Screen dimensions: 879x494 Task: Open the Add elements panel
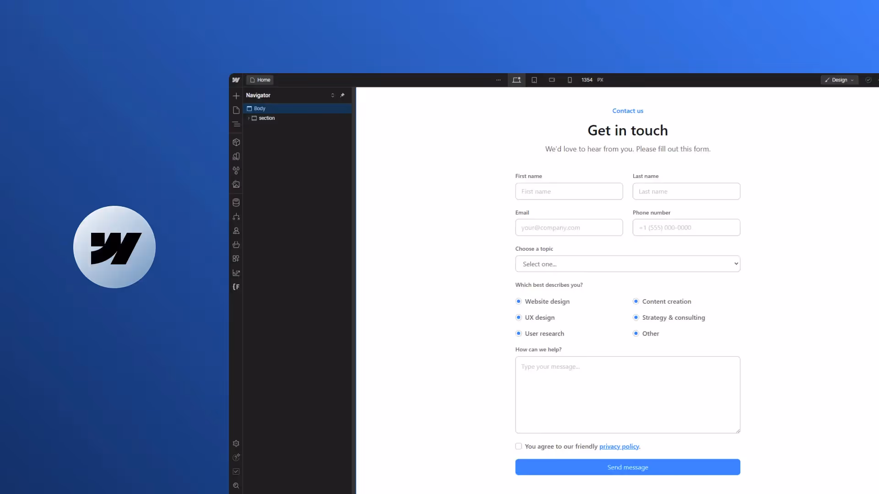click(236, 96)
